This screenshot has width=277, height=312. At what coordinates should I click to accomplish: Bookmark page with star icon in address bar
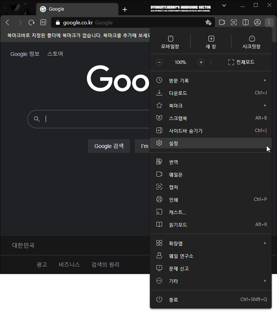click(x=209, y=22)
